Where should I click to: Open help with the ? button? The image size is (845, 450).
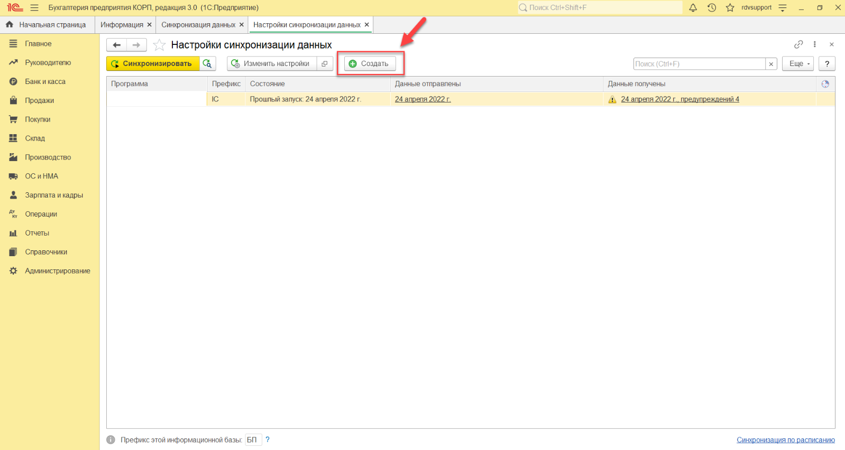click(827, 63)
